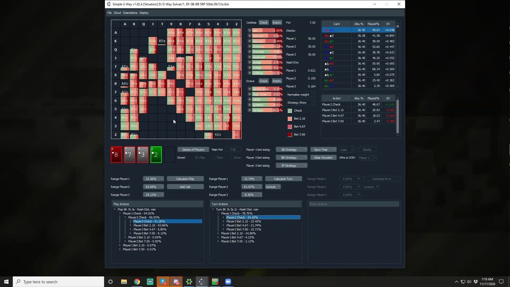
Task: Select the Turn street radio button
Action: 214,158
